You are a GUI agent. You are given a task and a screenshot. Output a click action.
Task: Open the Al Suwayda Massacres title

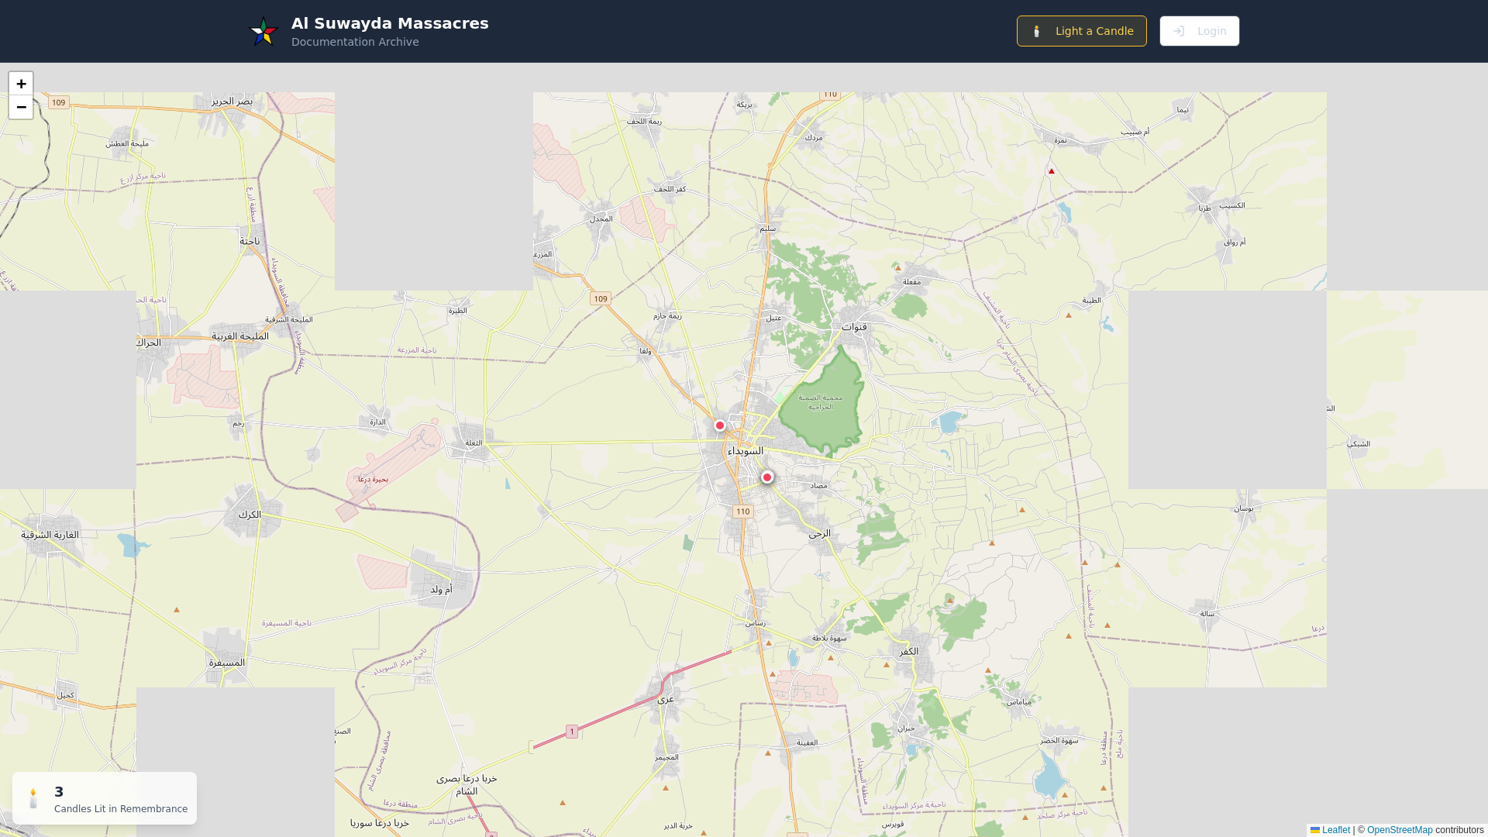(390, 23)
